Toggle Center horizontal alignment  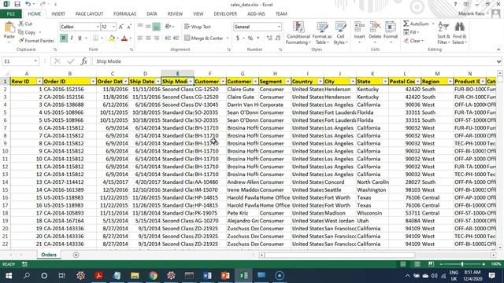point(148,39)
